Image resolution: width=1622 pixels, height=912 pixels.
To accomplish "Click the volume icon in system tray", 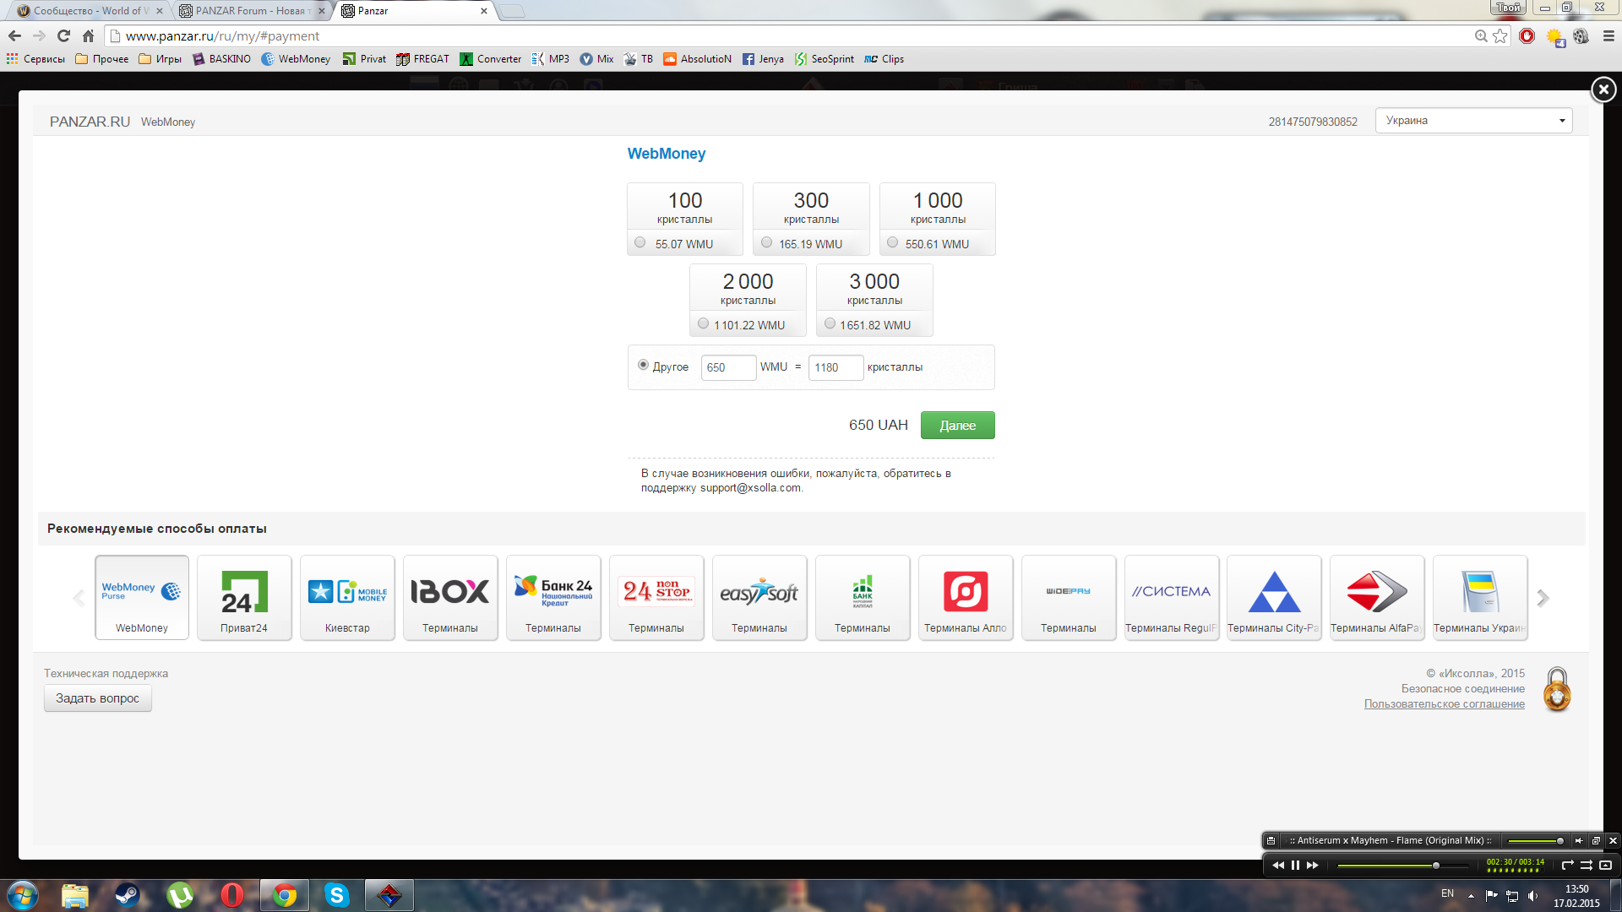I will pos(1533,896).
